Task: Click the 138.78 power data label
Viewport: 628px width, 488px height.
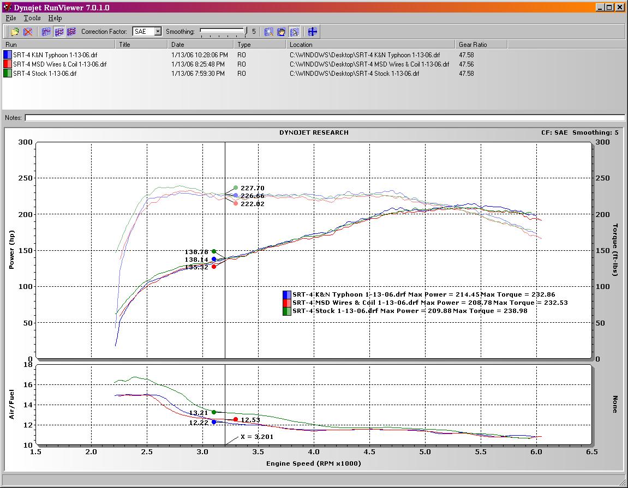Action: pos(196,252)
